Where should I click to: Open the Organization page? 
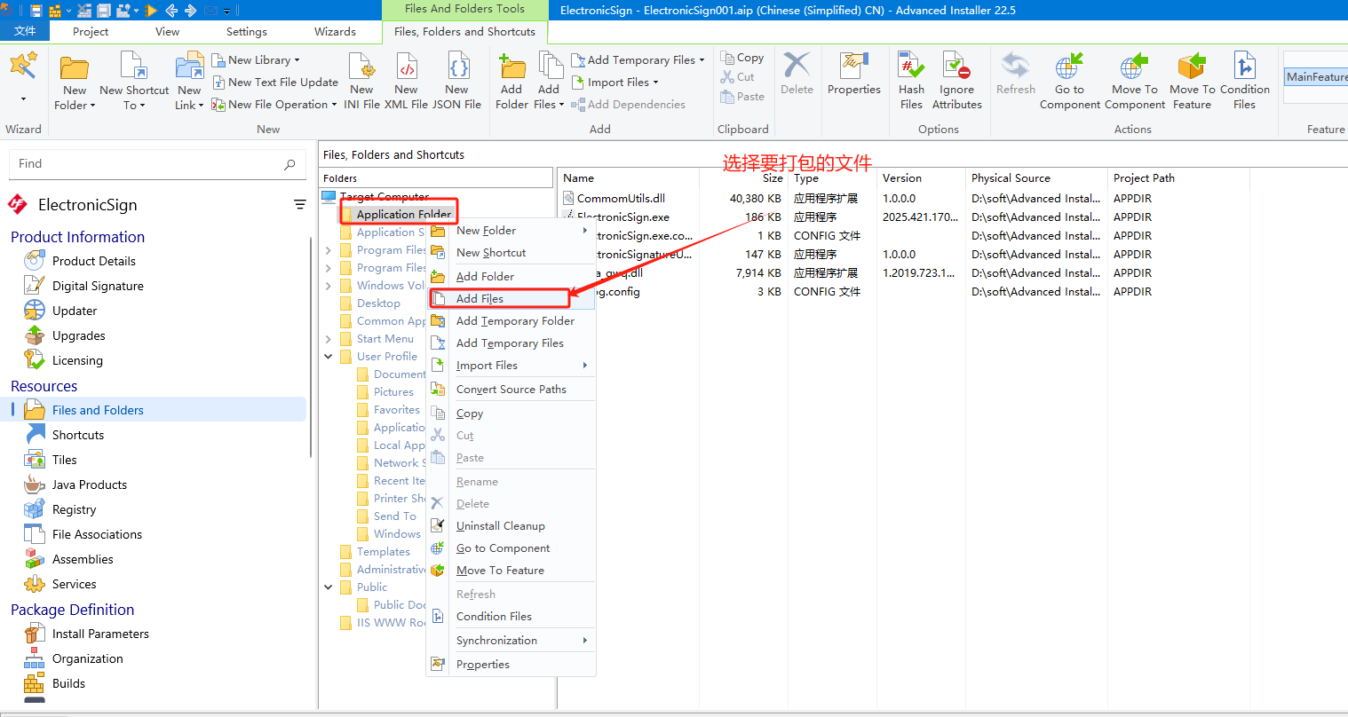pos(87,658)
